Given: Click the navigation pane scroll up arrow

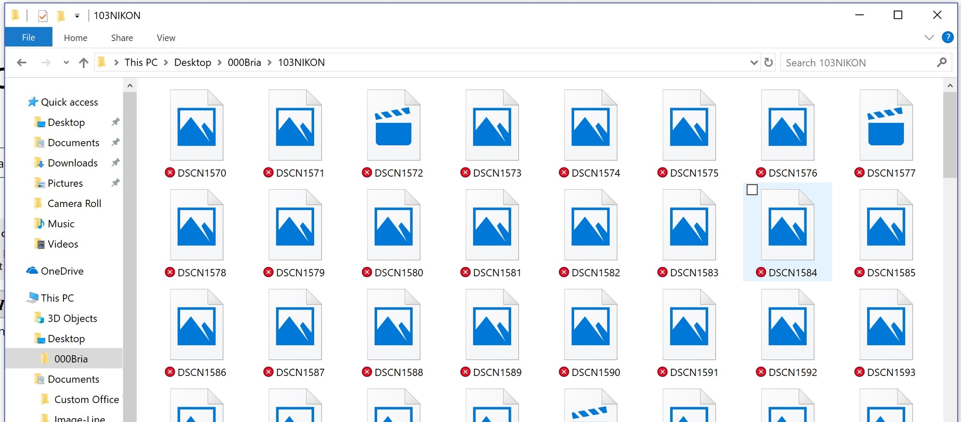Looking at the screenshot, I should (130, 85).
